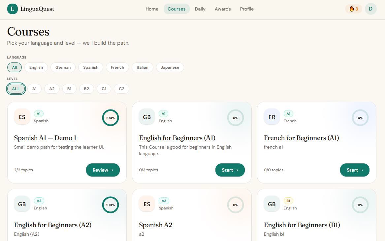This screenshot has width=385, height=241.
Task: Filter courses by A1 level chip
Action: click(x=34, y=89)
